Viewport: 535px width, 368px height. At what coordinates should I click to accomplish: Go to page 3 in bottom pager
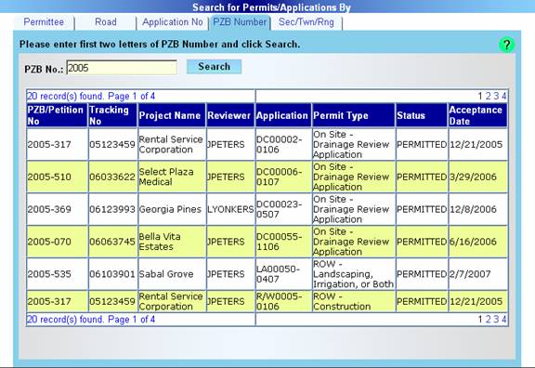click(496, 320)
